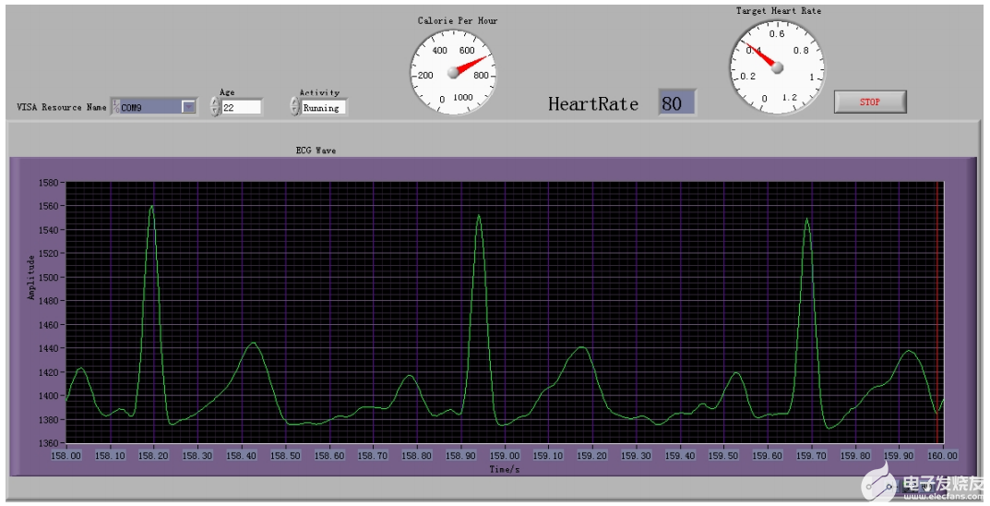Click the 160.00 label on the time axis
This screenshot has height=506, width=990.
point(940,455)
